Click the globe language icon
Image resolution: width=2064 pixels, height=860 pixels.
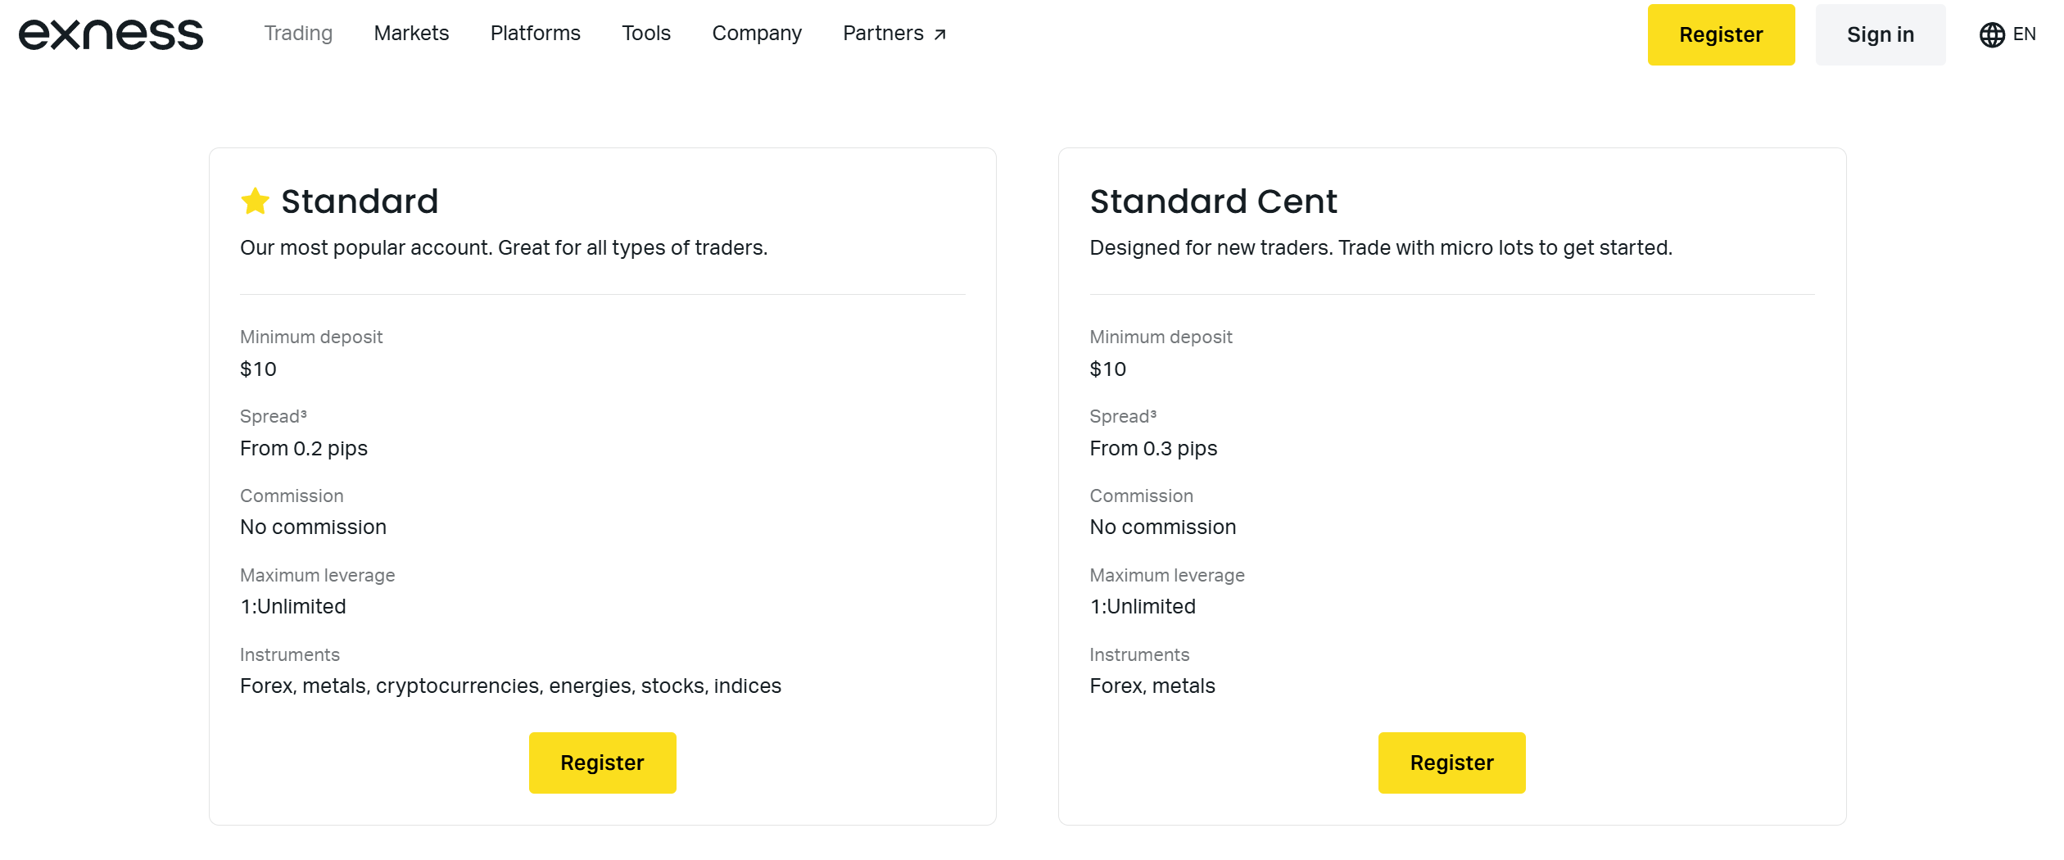tap(1992, 34)
